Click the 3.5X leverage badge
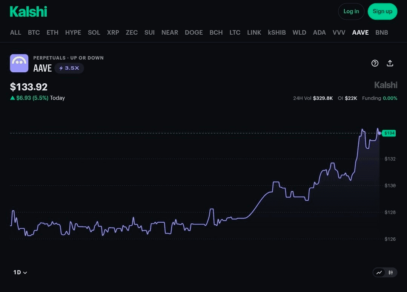Viewport: 407px width, 292px height. point(69,68)
